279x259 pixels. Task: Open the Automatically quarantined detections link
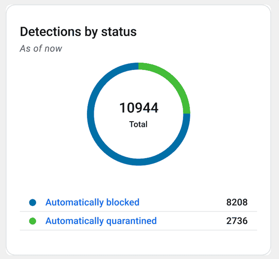point(101,221)
